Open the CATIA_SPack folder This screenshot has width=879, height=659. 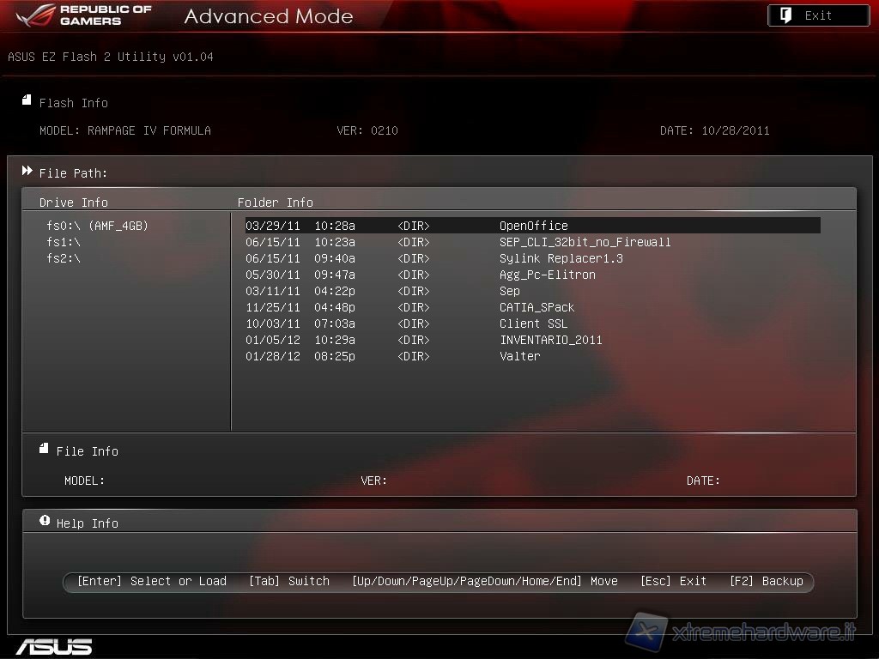click(536, 307)
